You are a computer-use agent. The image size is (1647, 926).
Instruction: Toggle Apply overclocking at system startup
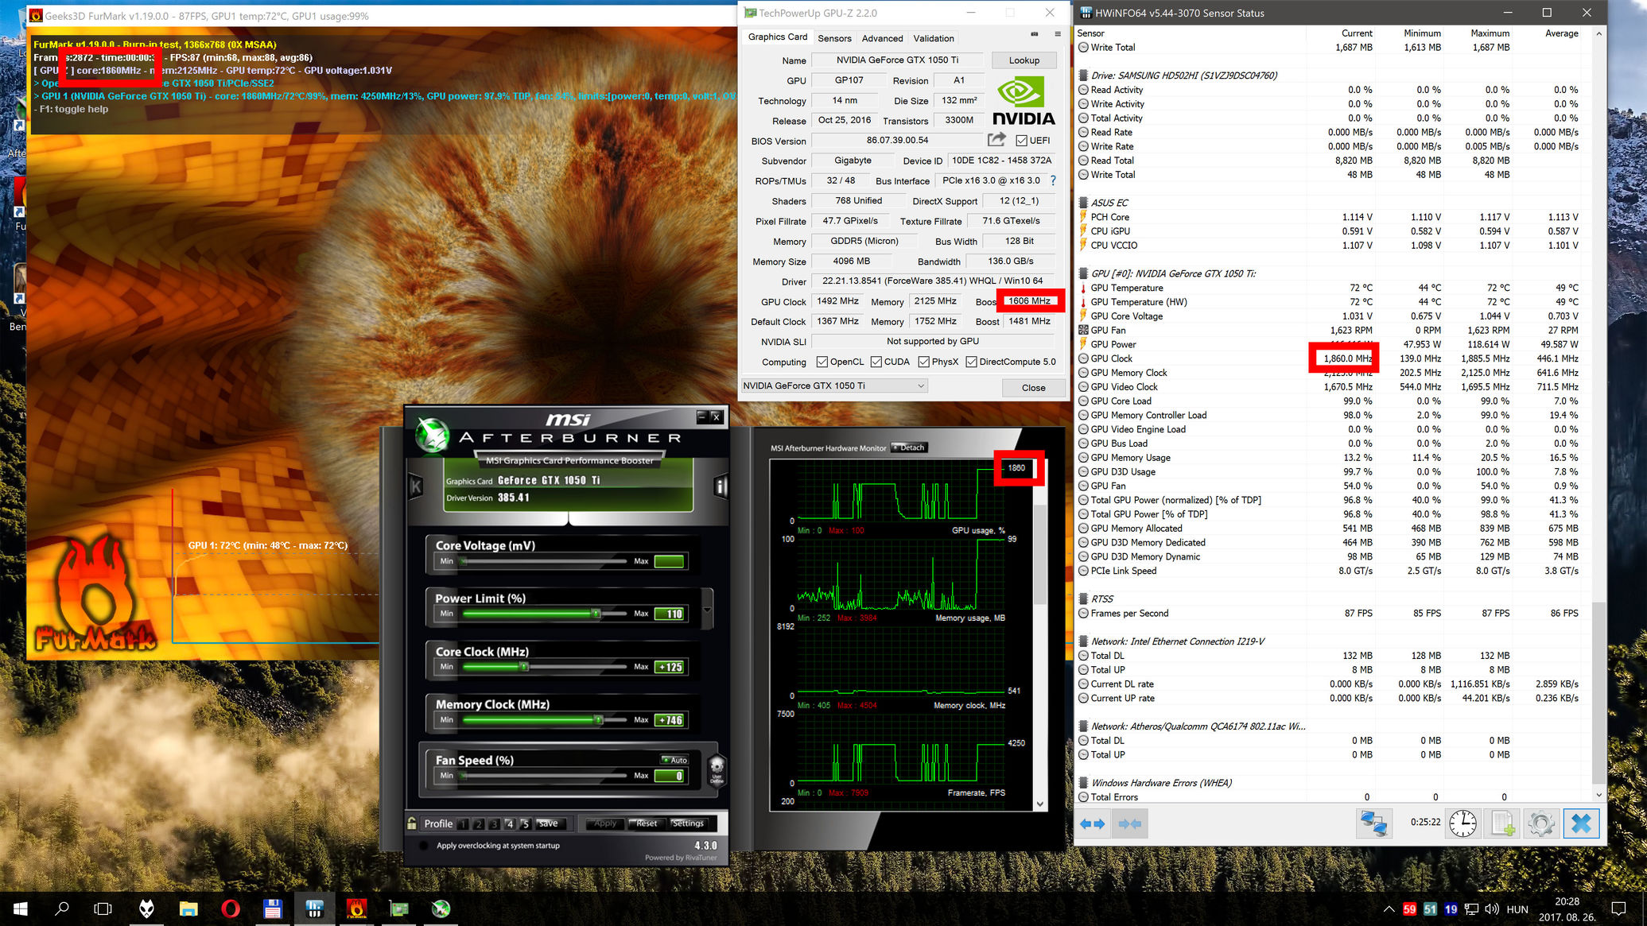(425, 846)
